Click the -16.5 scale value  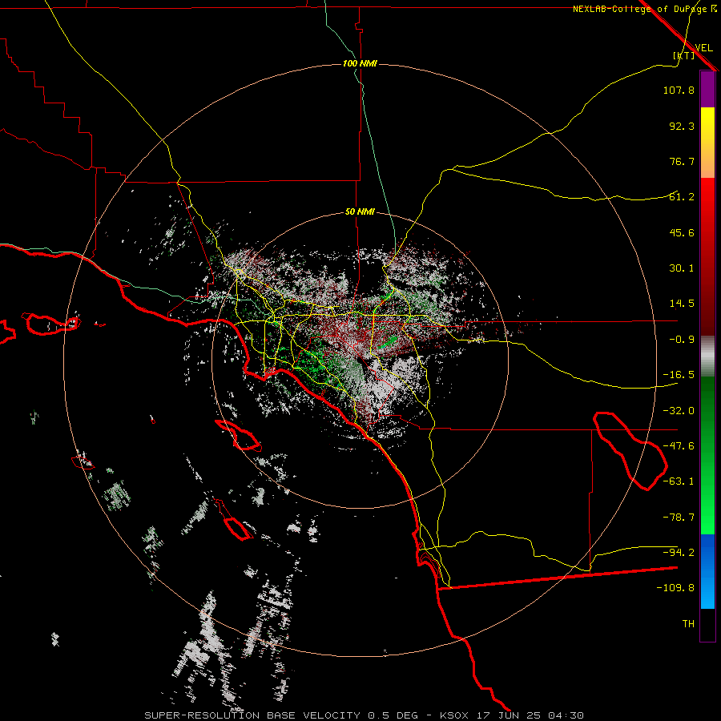679,375
